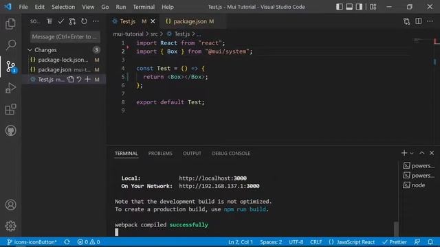
Task: Select the first powershell terminal
Action: point(419,166)
